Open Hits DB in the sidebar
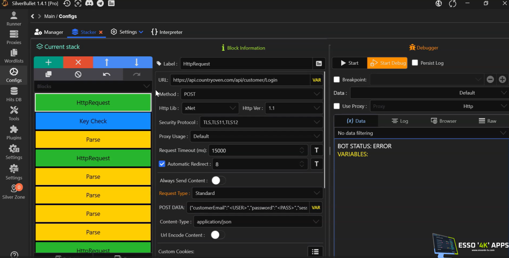The width and height of the screenshot is (509, 258). (x=14, y=94)
